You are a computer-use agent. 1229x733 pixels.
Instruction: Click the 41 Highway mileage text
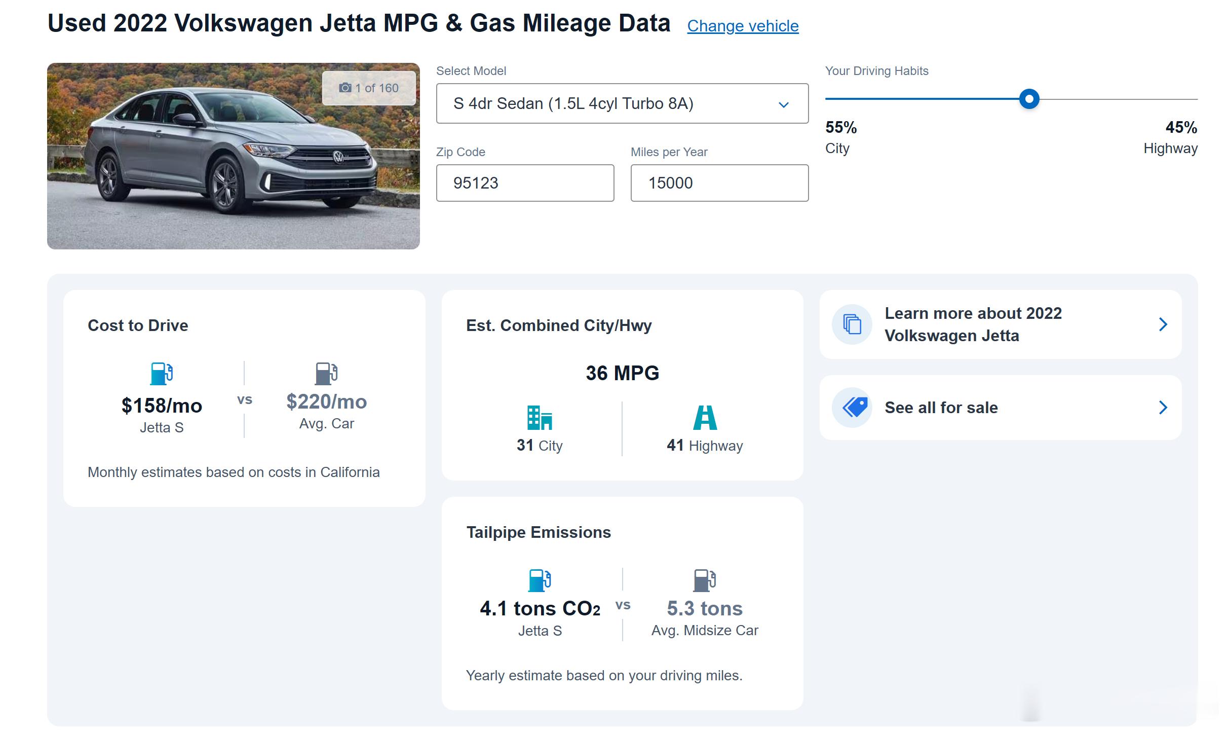(x=705, y=446)
